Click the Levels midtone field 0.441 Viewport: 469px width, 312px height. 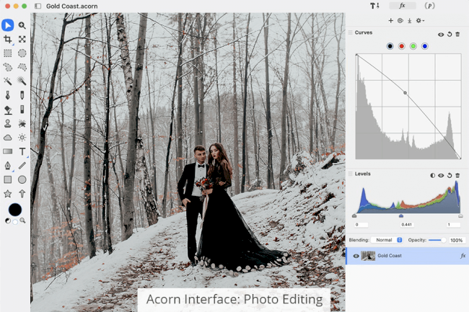(x=407, y=225)
